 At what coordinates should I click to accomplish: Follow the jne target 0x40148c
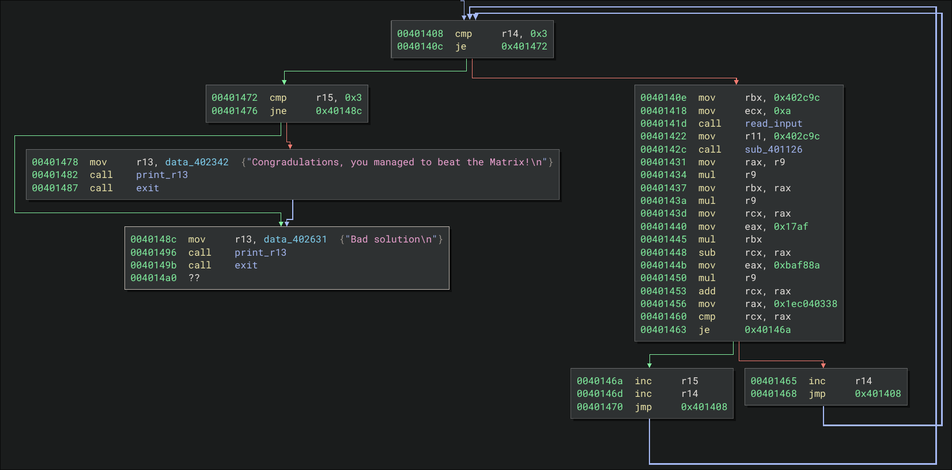338,111
